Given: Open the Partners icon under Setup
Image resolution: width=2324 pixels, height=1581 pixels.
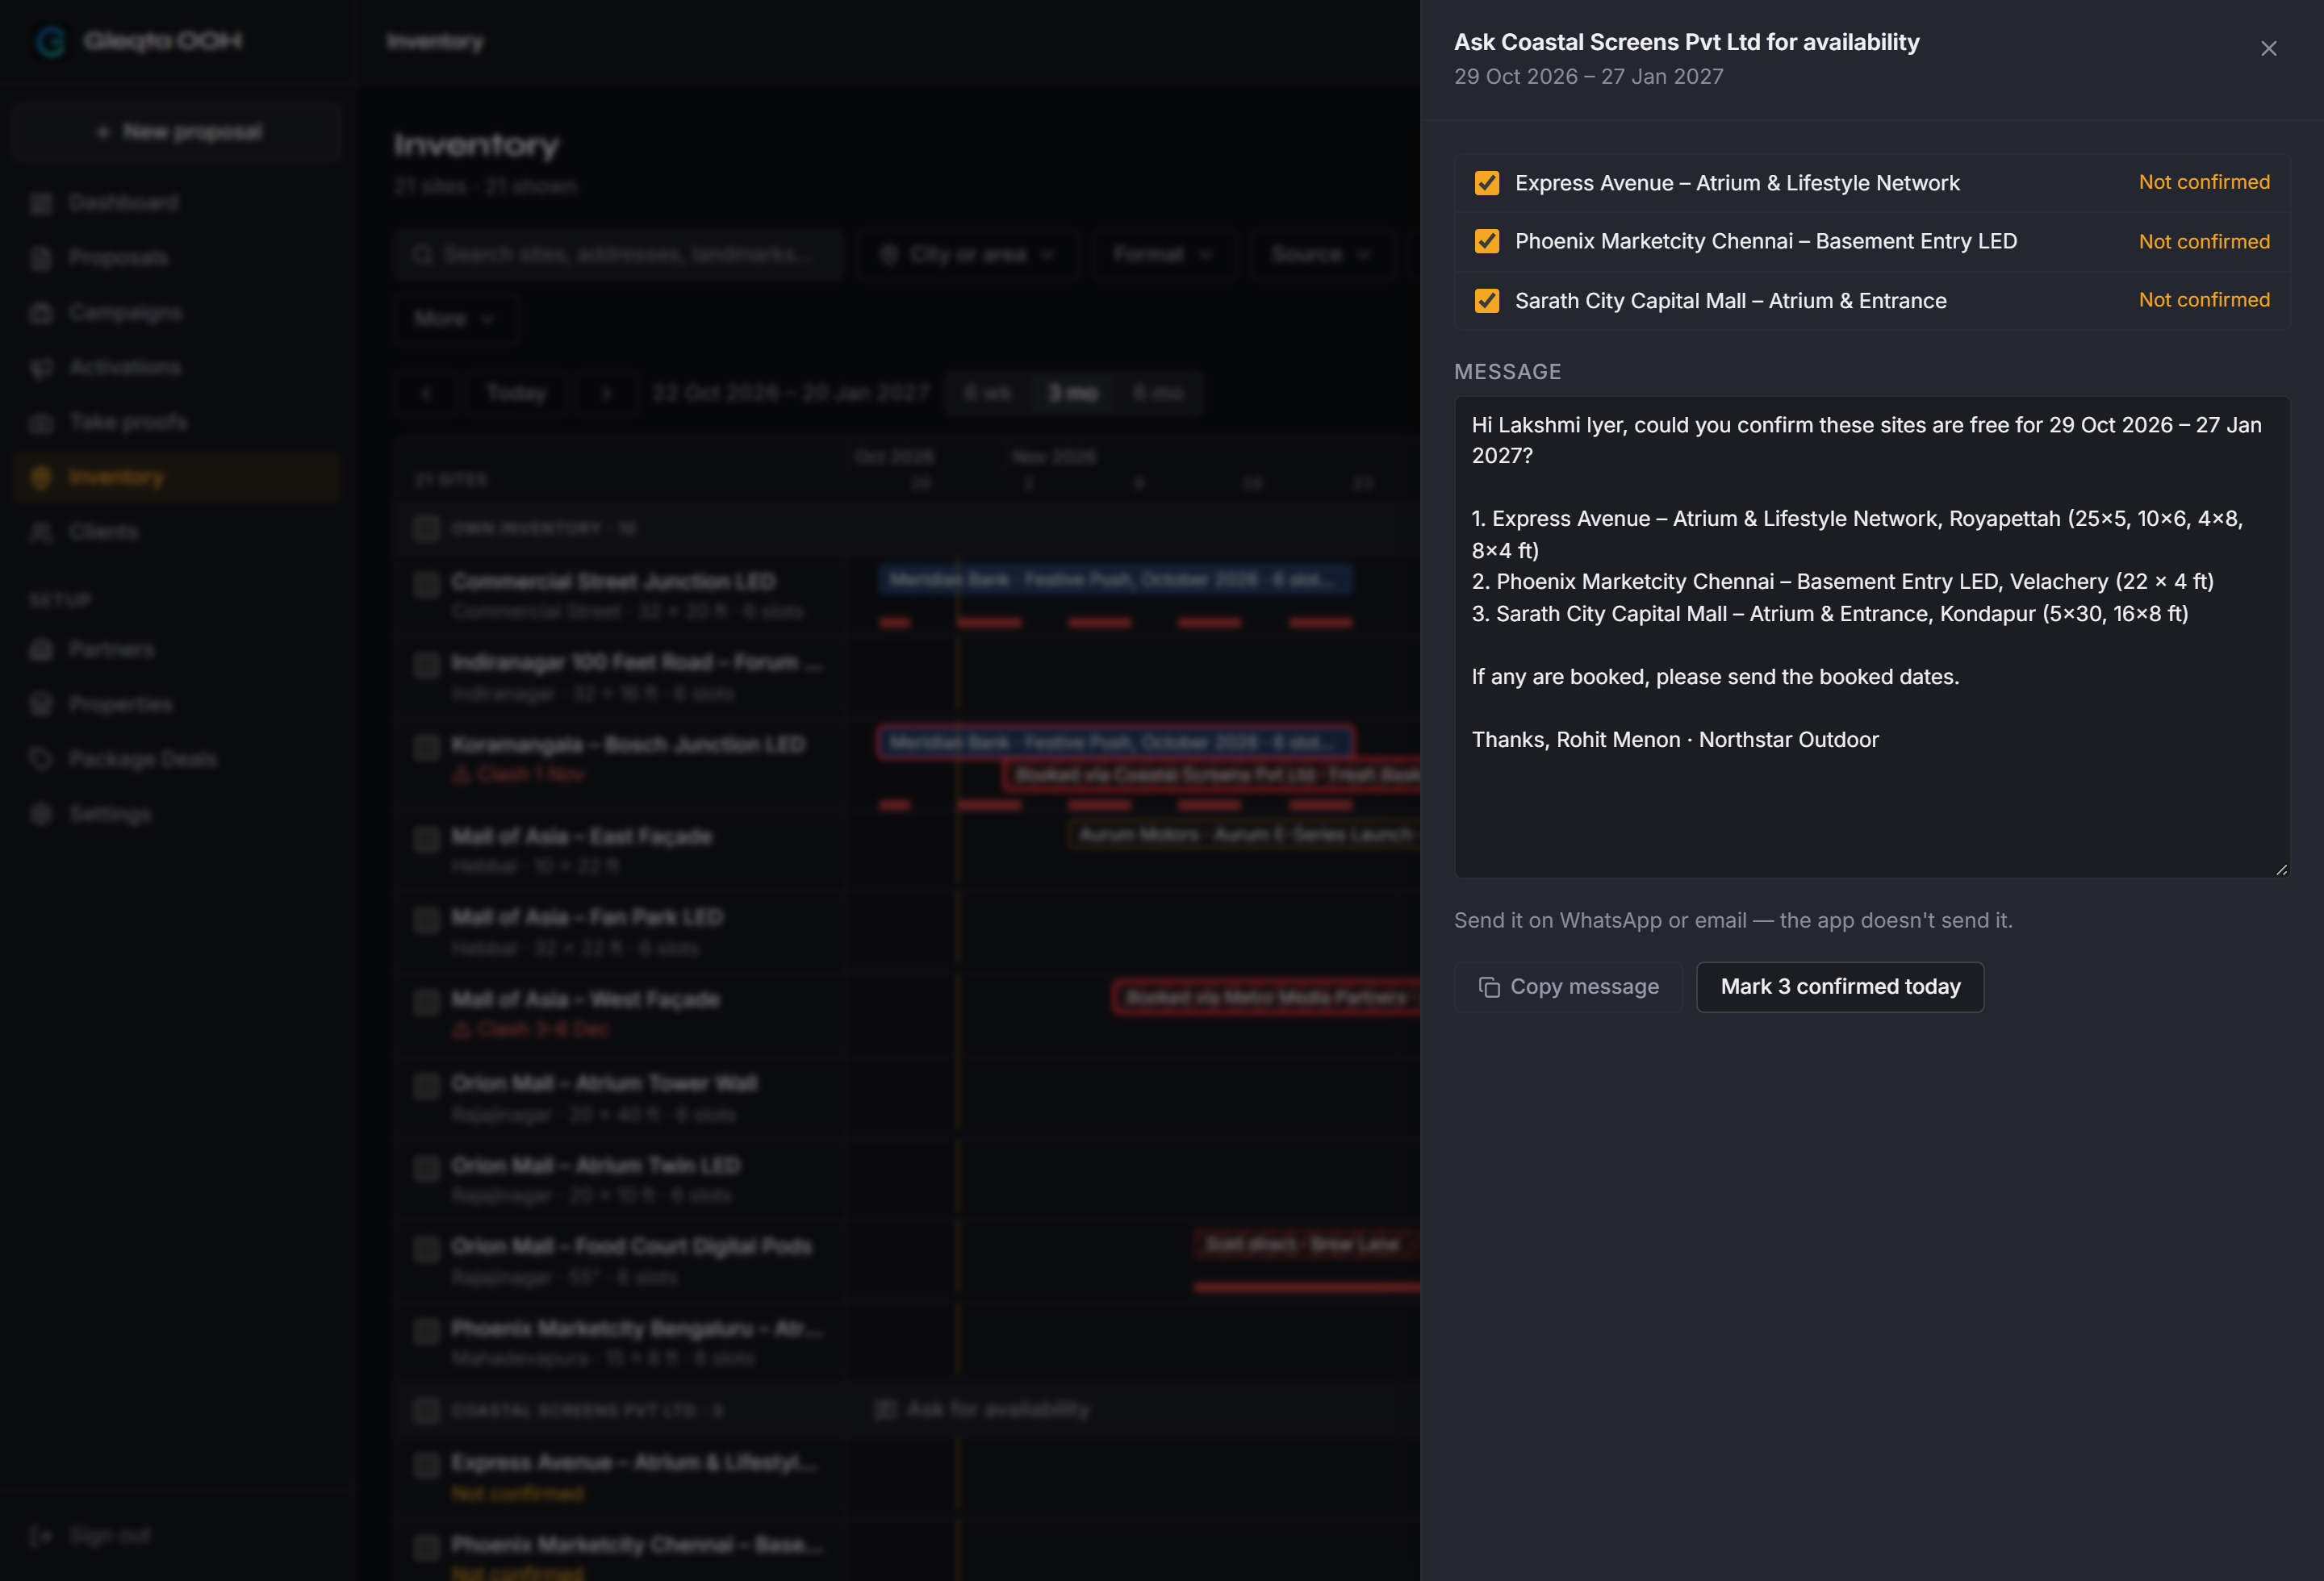Looking at the screenshot, I should click(41, 649).
